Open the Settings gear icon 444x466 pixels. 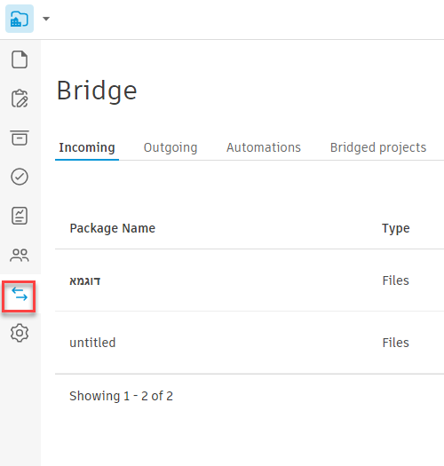(20, 333)
